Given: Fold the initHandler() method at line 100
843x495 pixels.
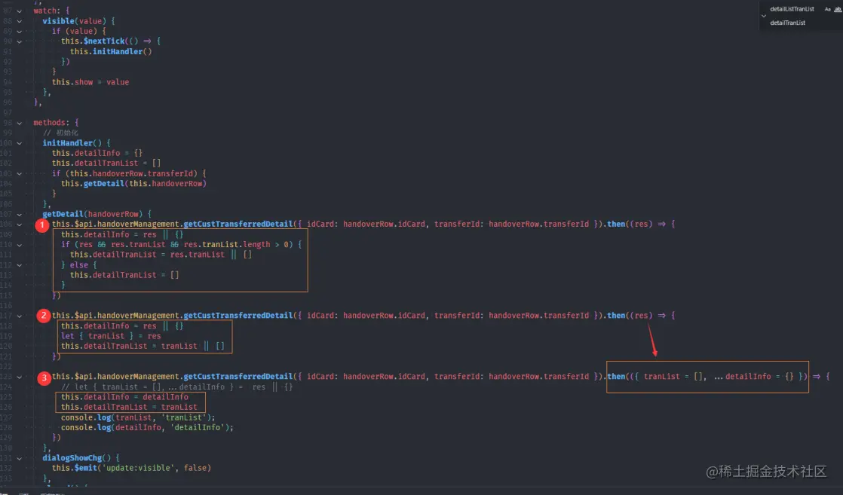Looking at the screenshot, I should pos(20,143).
